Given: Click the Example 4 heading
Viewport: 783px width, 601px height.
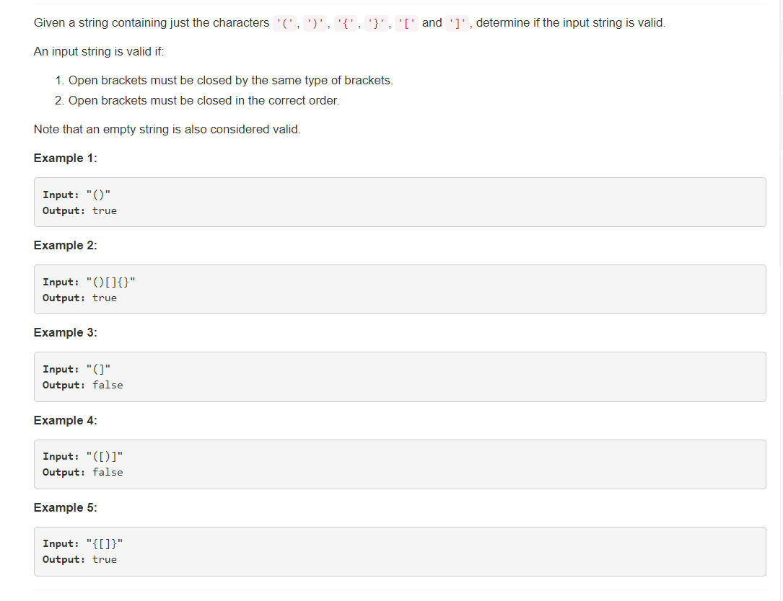Looking at the screenshot, I should (x=66, y=420).
